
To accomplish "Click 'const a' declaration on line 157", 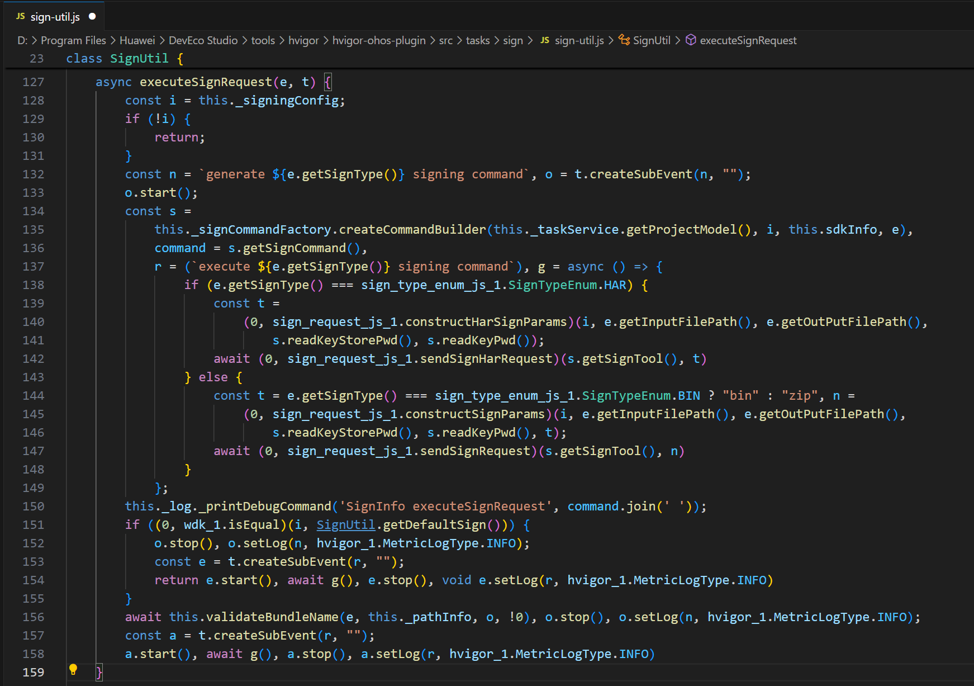I will coord(151,635).
